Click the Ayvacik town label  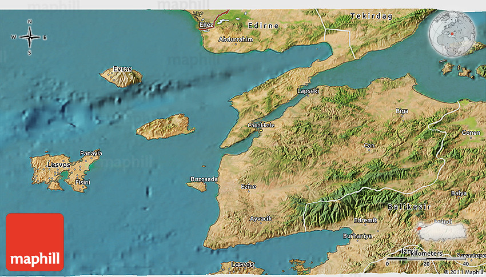(261, 219)
